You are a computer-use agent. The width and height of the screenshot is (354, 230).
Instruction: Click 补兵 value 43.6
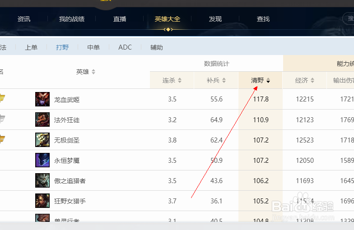click(217, 181)
